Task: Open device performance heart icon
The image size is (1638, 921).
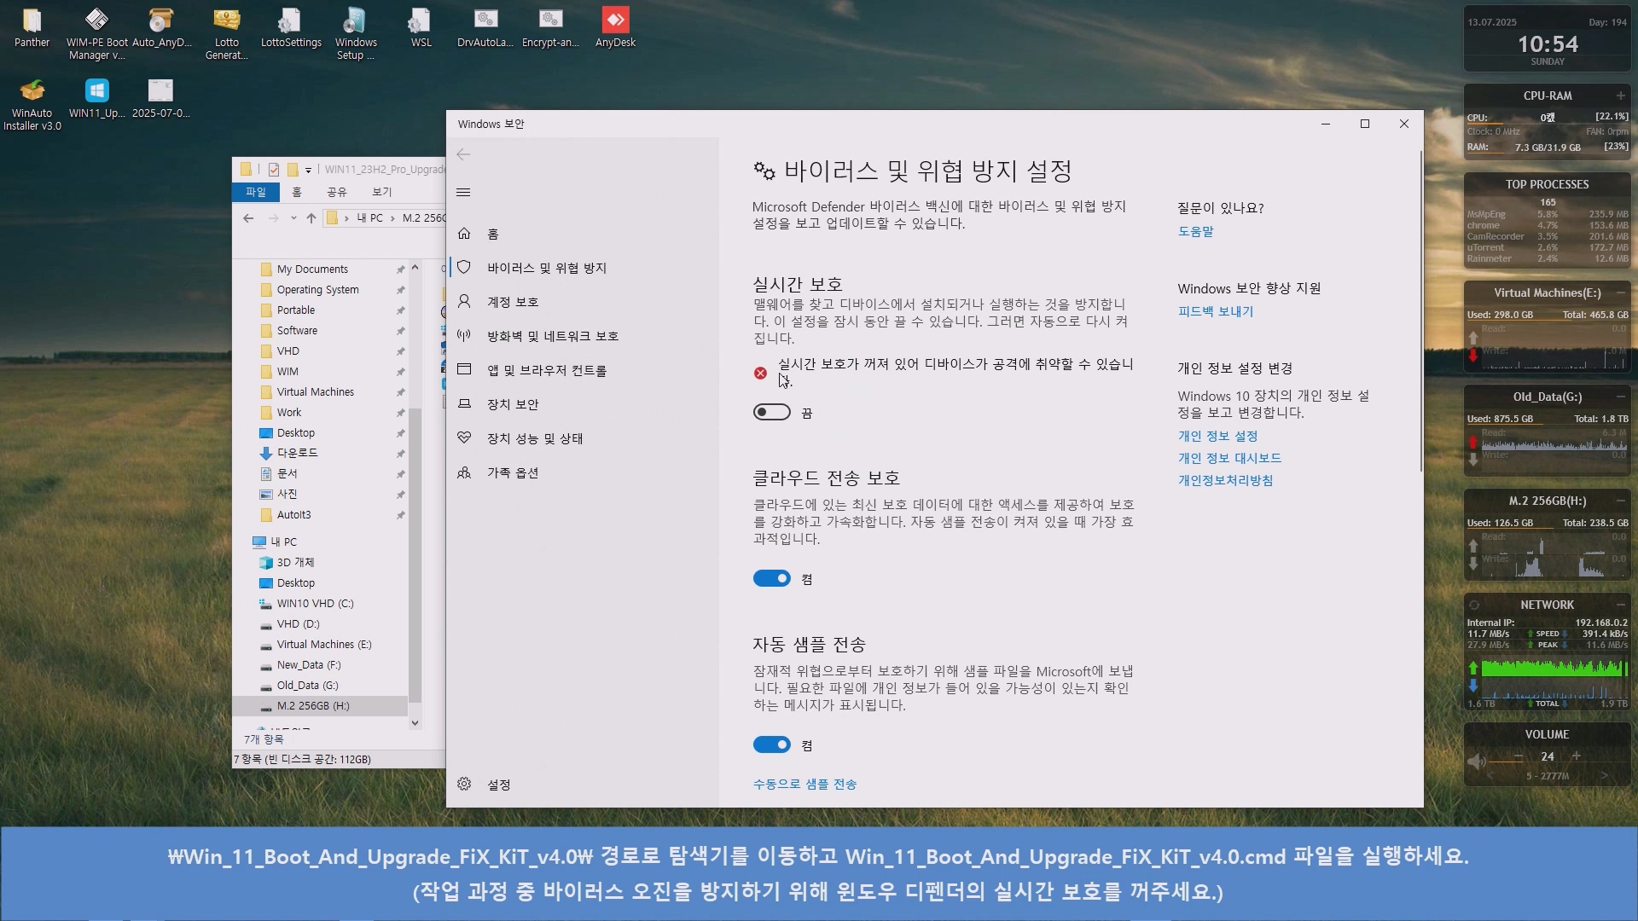Action: tap(464, 438)
